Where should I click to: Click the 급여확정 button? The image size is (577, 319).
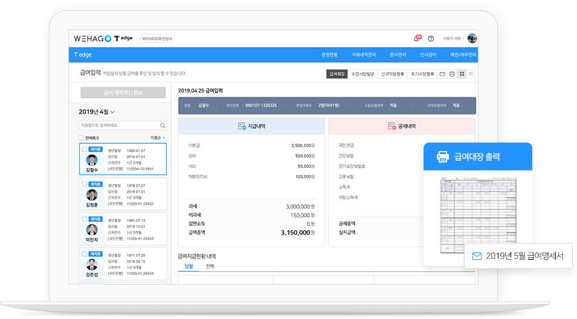[x=337, y=74]
